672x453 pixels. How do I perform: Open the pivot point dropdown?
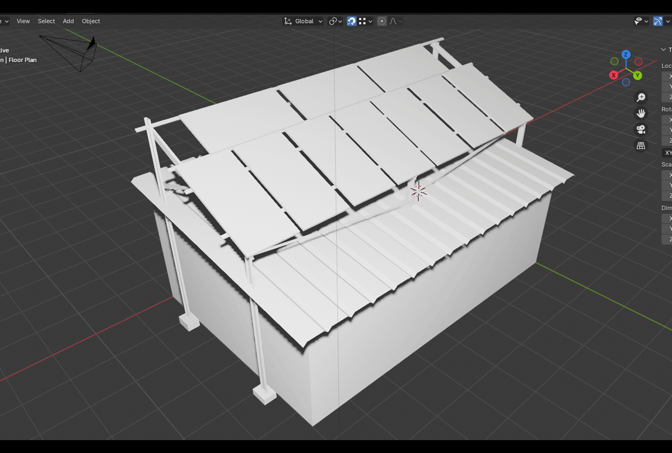336,21
